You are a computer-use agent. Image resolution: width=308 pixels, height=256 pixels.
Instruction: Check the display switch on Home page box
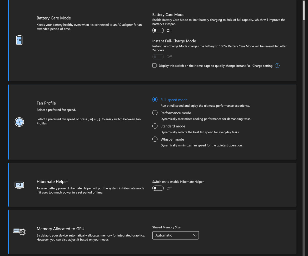click(x=154, y=65)
